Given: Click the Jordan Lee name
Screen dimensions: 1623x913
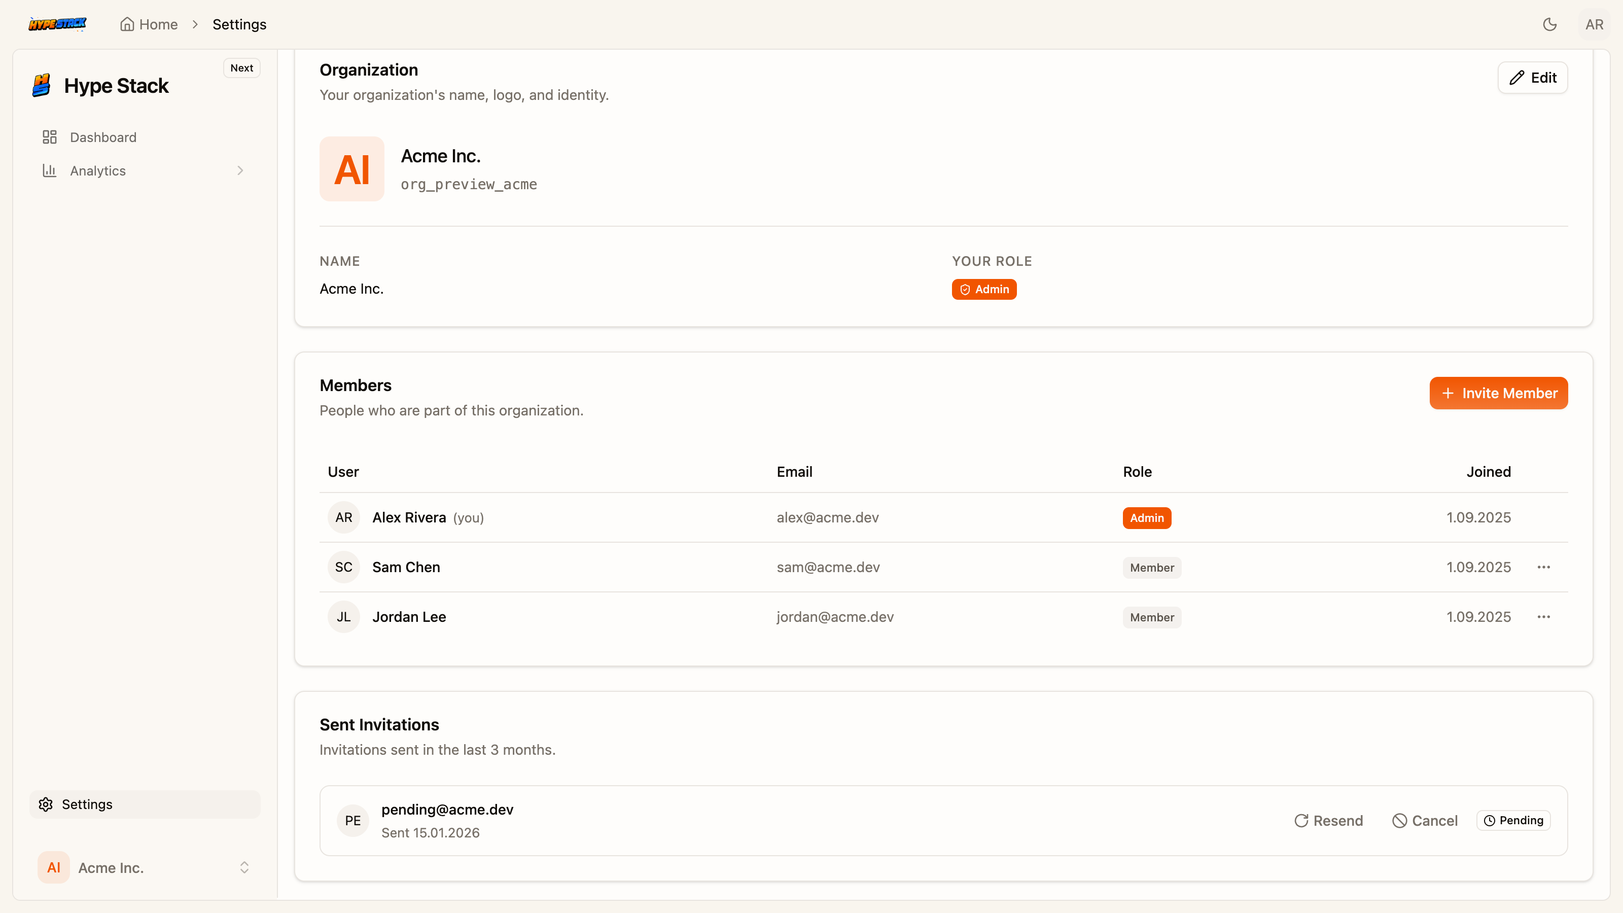Looking at the screenshot, I should click(x=409, y=616).
